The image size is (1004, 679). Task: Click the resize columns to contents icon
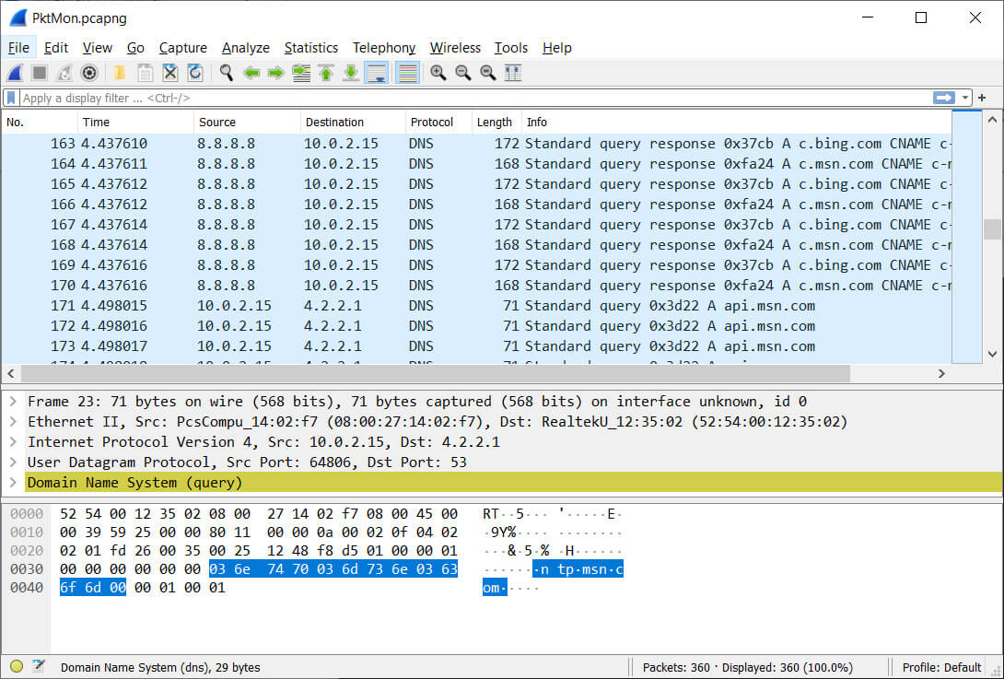click(512, 72)
